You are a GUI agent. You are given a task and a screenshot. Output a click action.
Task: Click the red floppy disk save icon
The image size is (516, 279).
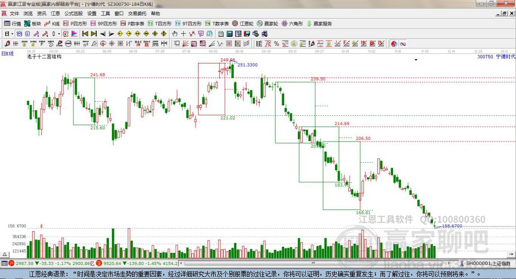coord(247,34)
